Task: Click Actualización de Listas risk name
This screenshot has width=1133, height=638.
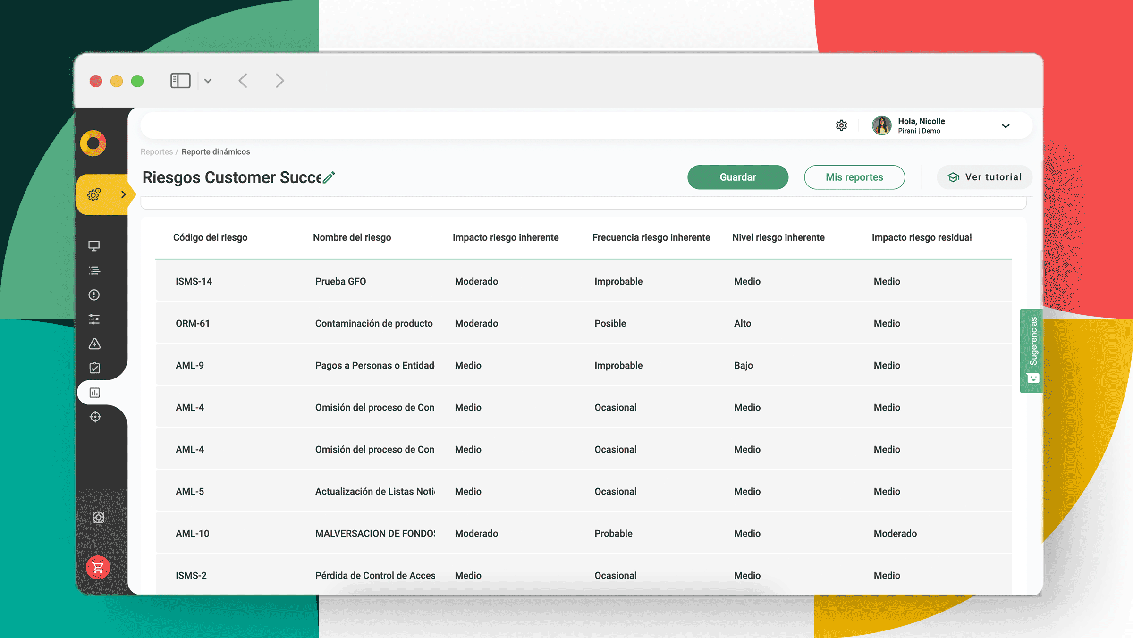Action: tap(375, 491)
